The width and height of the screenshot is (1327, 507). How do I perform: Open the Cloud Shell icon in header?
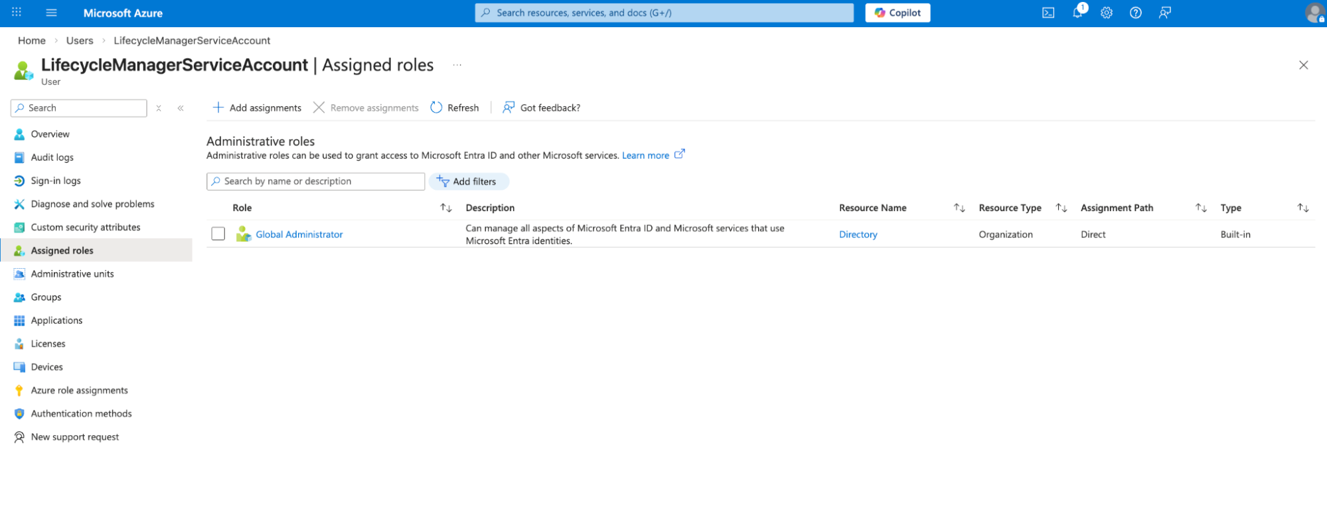tap(1048, 13)
